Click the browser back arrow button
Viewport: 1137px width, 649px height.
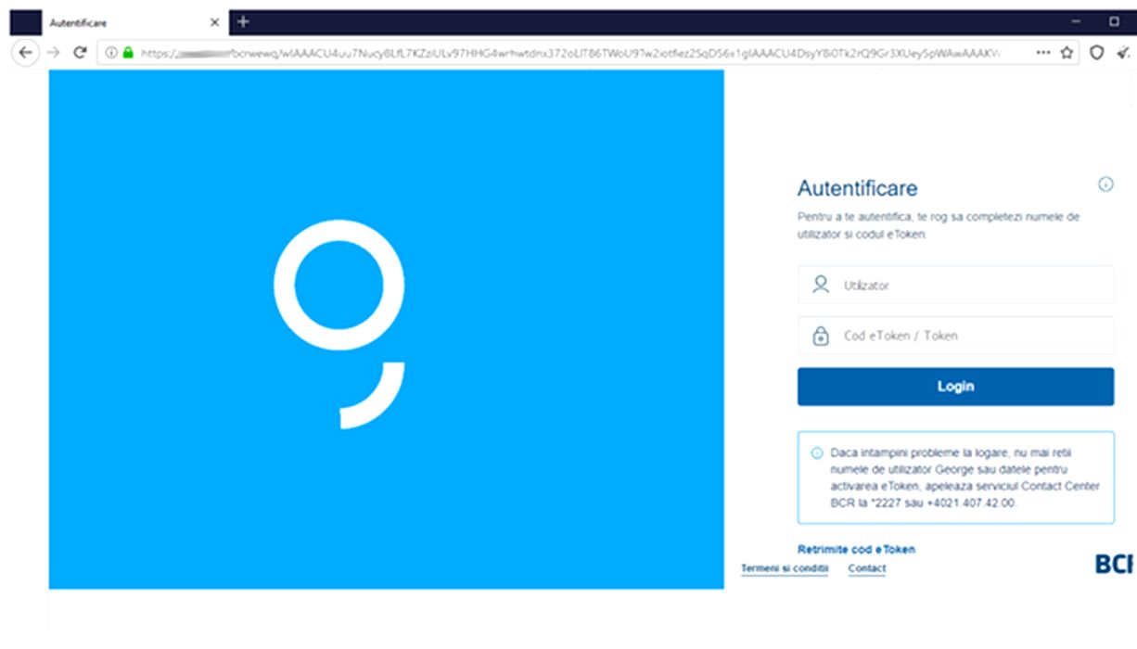coord(25,53)
